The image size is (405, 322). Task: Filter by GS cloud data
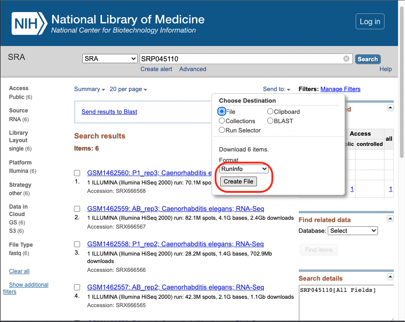tap(17, 223)
